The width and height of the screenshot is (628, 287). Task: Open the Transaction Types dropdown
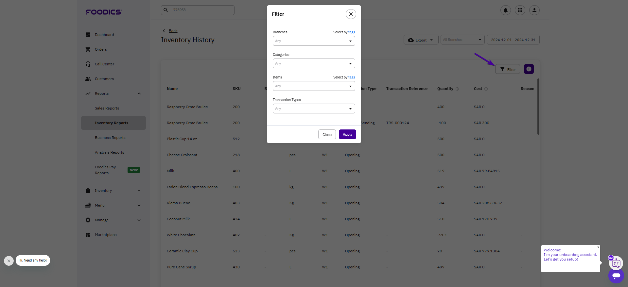pyautogui.click(x=314, y=109)
